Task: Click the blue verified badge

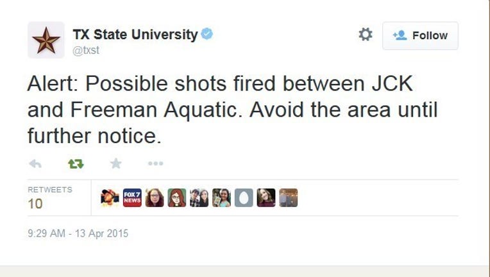Action: [x=207, y=33]
